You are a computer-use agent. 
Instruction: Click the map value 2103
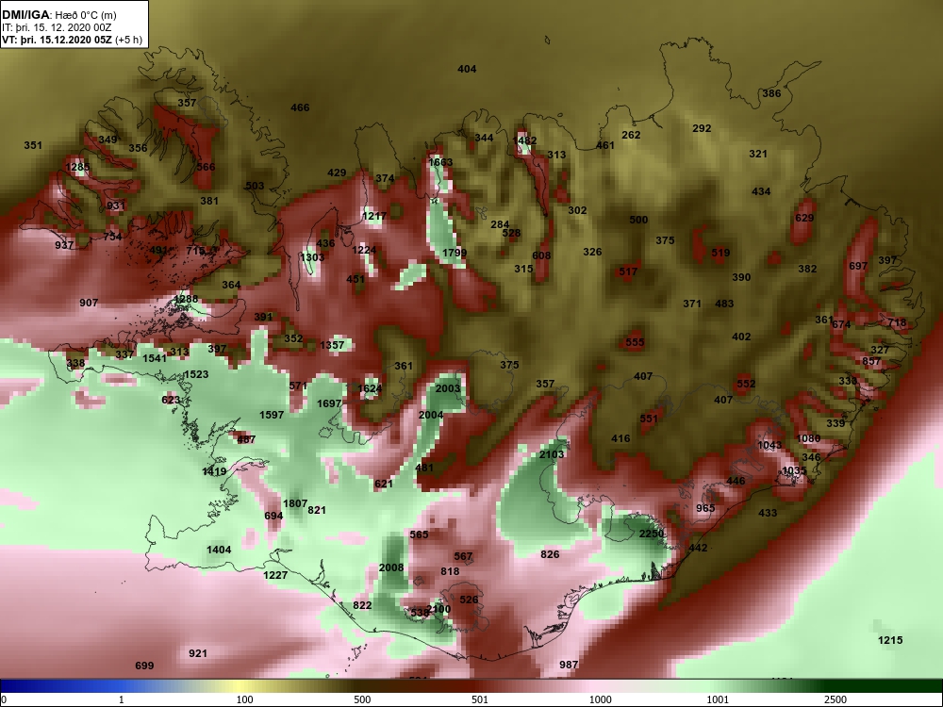[x=552, y=454]
